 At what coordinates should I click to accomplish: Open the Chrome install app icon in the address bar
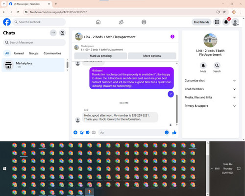point(218,12)
